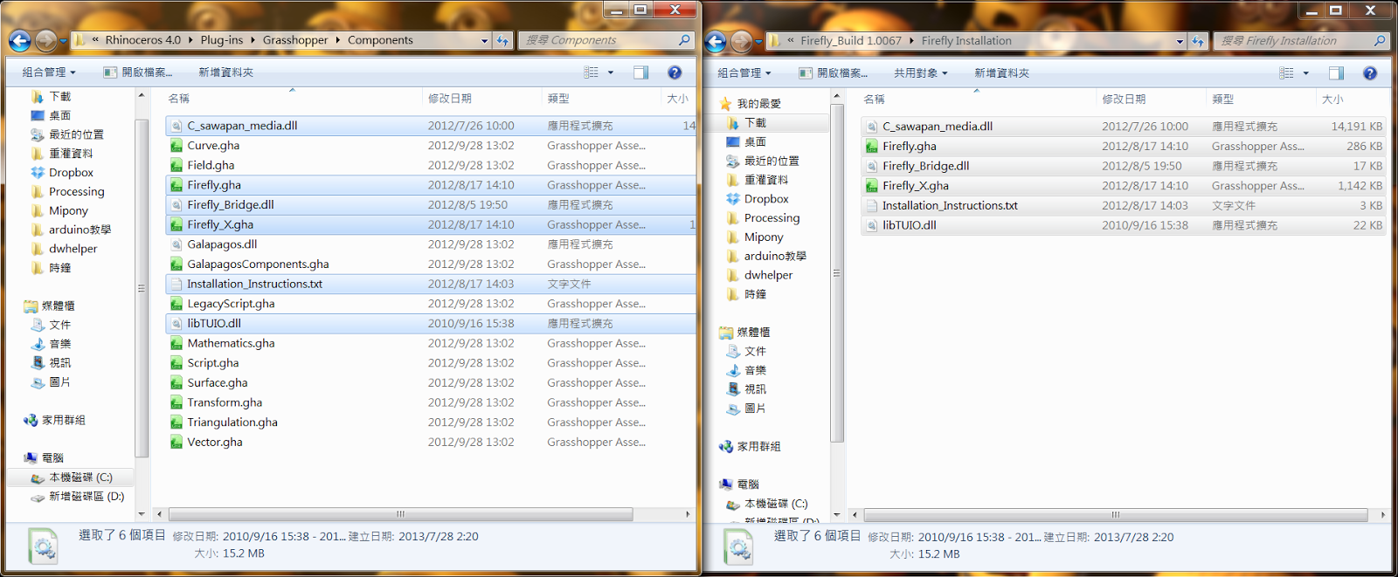The image size is (1398, 577).
Task: Select Script.gha file
Action: 430,363
